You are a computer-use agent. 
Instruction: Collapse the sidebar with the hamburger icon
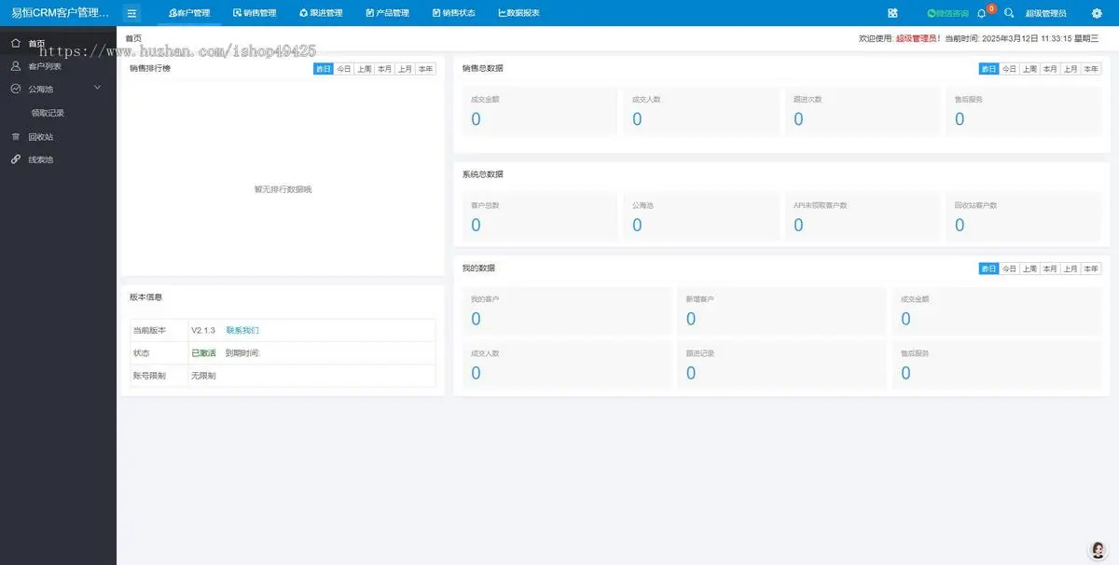132,13
